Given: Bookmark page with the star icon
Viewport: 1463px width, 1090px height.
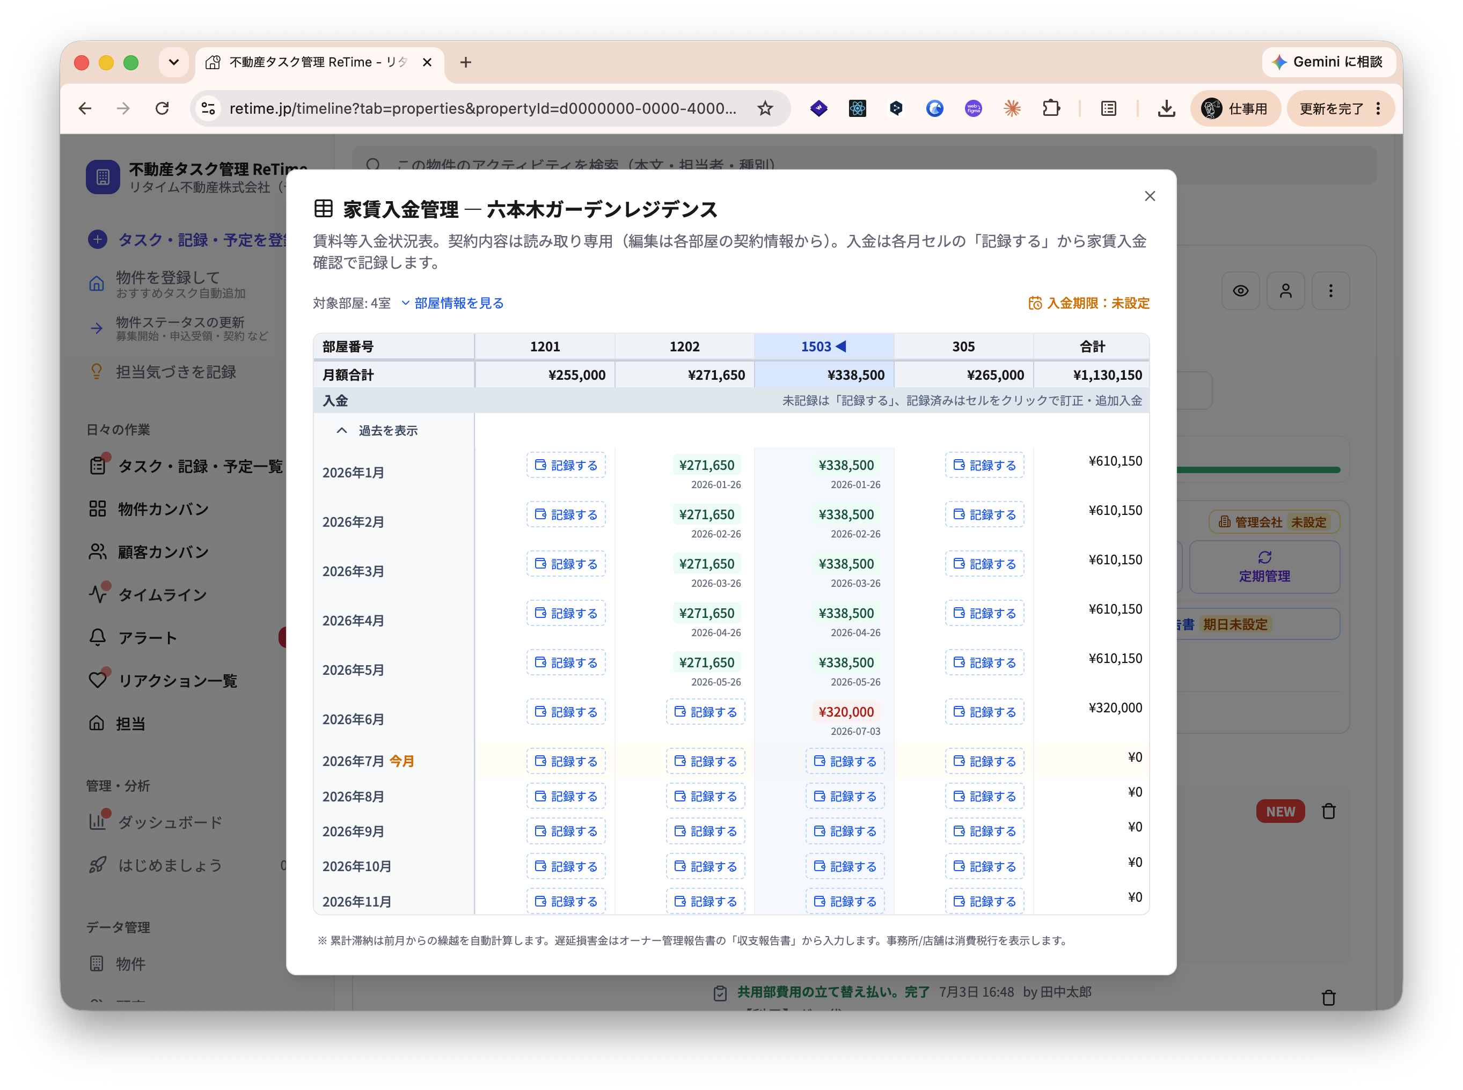Looking at the screenshot, I should (765, 108).
